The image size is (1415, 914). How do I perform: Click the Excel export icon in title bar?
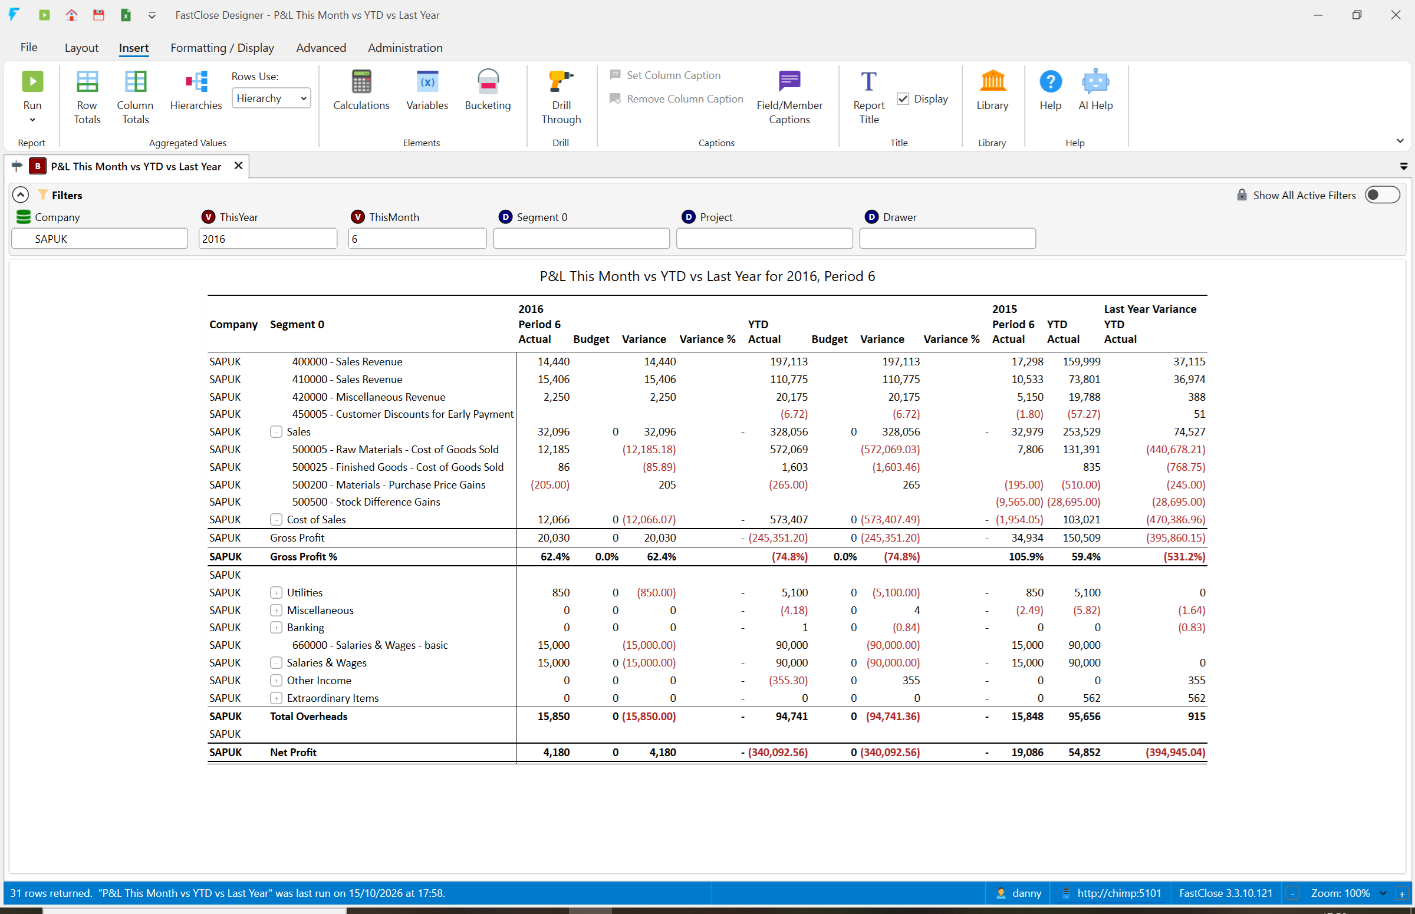point(126,15)
